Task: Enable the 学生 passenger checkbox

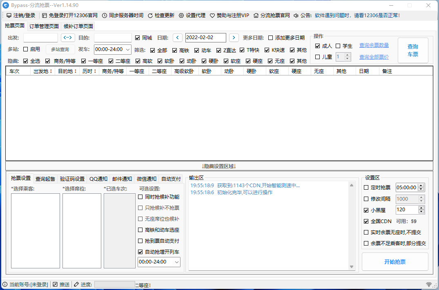Action: [x=338, y=46]
